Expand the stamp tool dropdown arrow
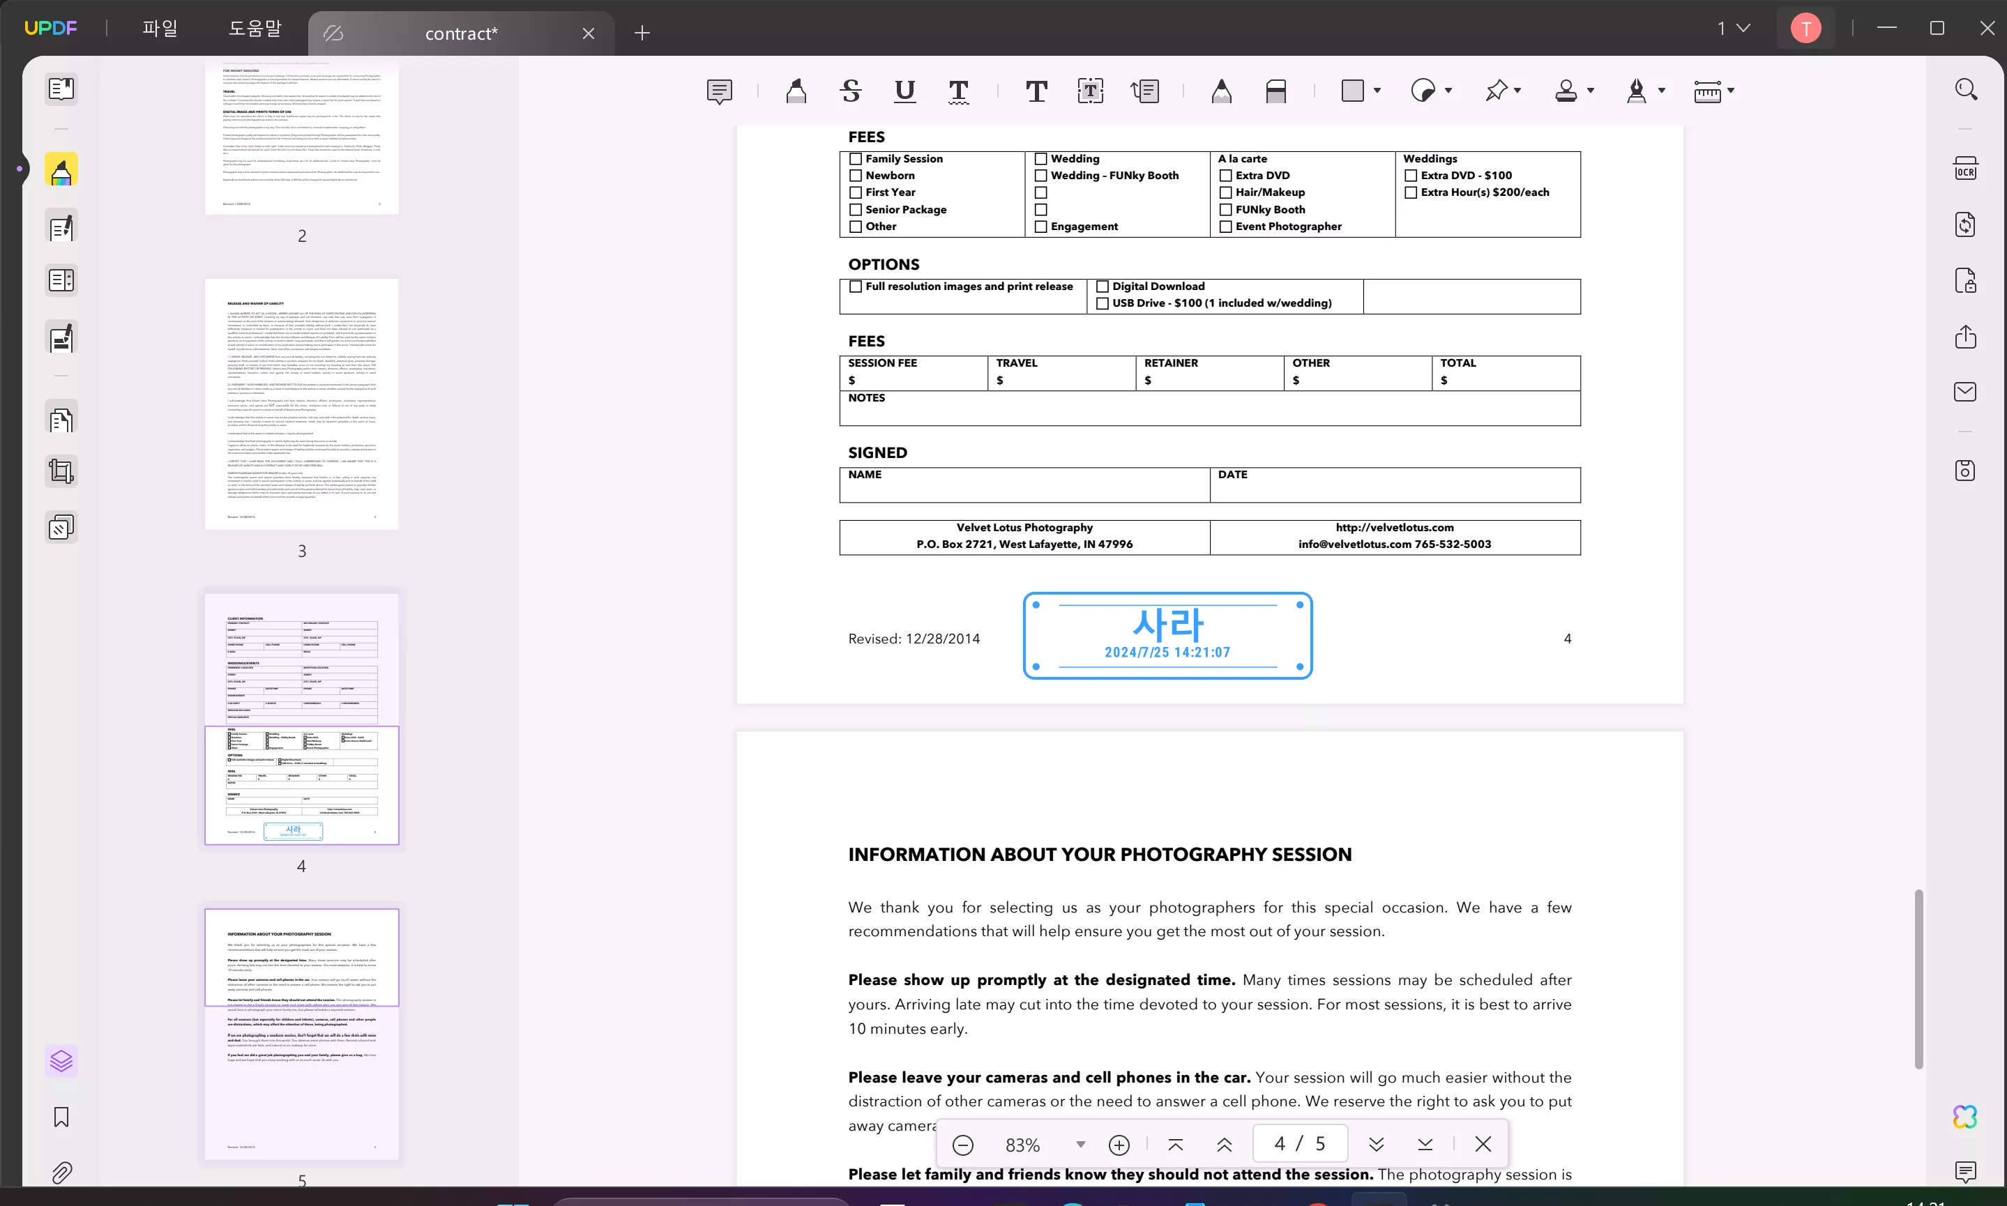2007x1206 pixels. [1591, 90]
